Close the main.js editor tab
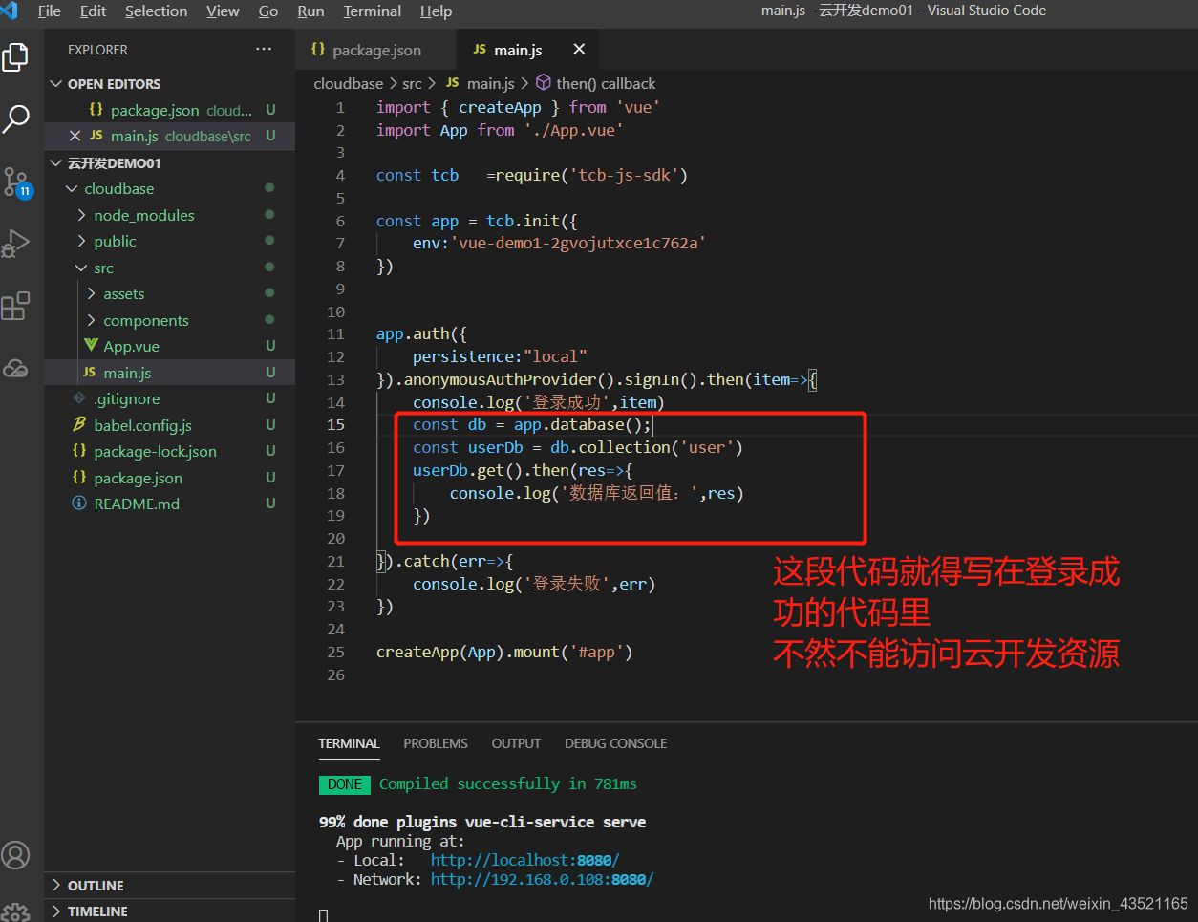1198x922 pixels. point(579,49)
